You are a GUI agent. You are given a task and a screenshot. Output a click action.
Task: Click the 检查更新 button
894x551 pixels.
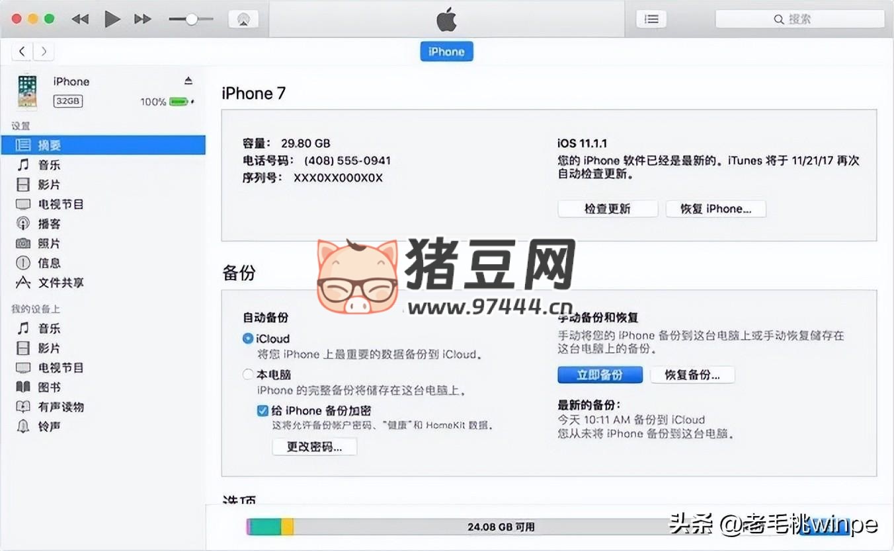click(608, 209)
